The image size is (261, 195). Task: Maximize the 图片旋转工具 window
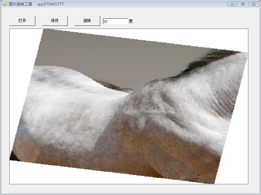tap(242, 4)
